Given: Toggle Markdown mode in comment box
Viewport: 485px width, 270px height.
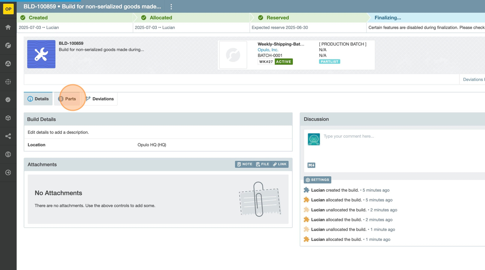Looking at the screenshot, I should coord(311,165).
